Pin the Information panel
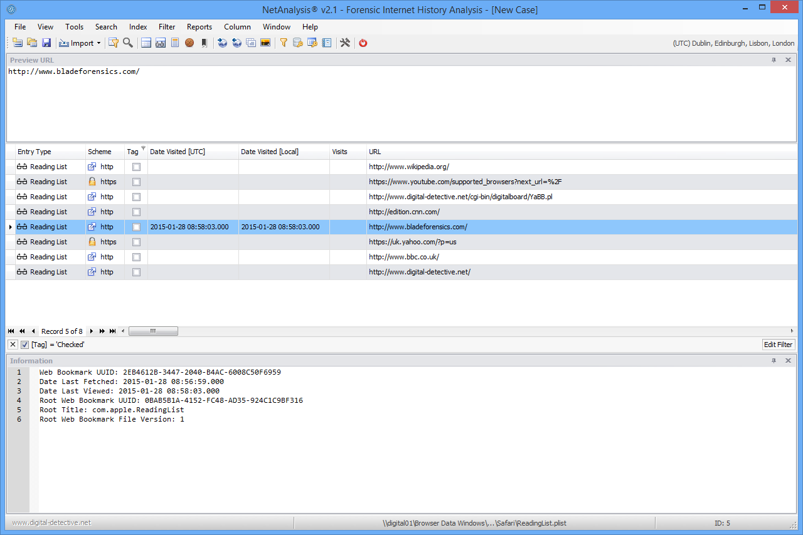Image resolution: width=803 pixels, height=535 pixels. click(774, 361)
